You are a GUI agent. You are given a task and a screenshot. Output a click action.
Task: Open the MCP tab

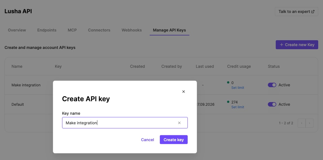point(72,30)
